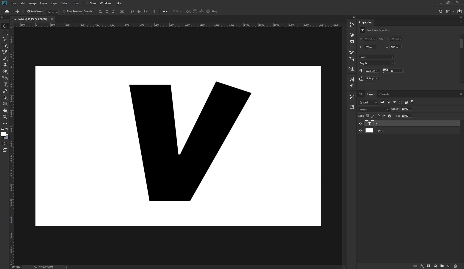Select the Quick Selection tool
Image resolution: width=464 pixels, height=269 pixels.
pos(5,45)
